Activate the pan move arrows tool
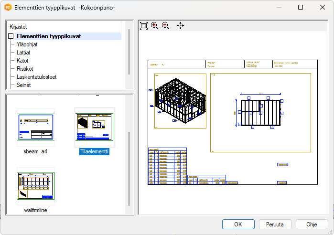Viewport: 334px width, 235px height. point(180,25)
